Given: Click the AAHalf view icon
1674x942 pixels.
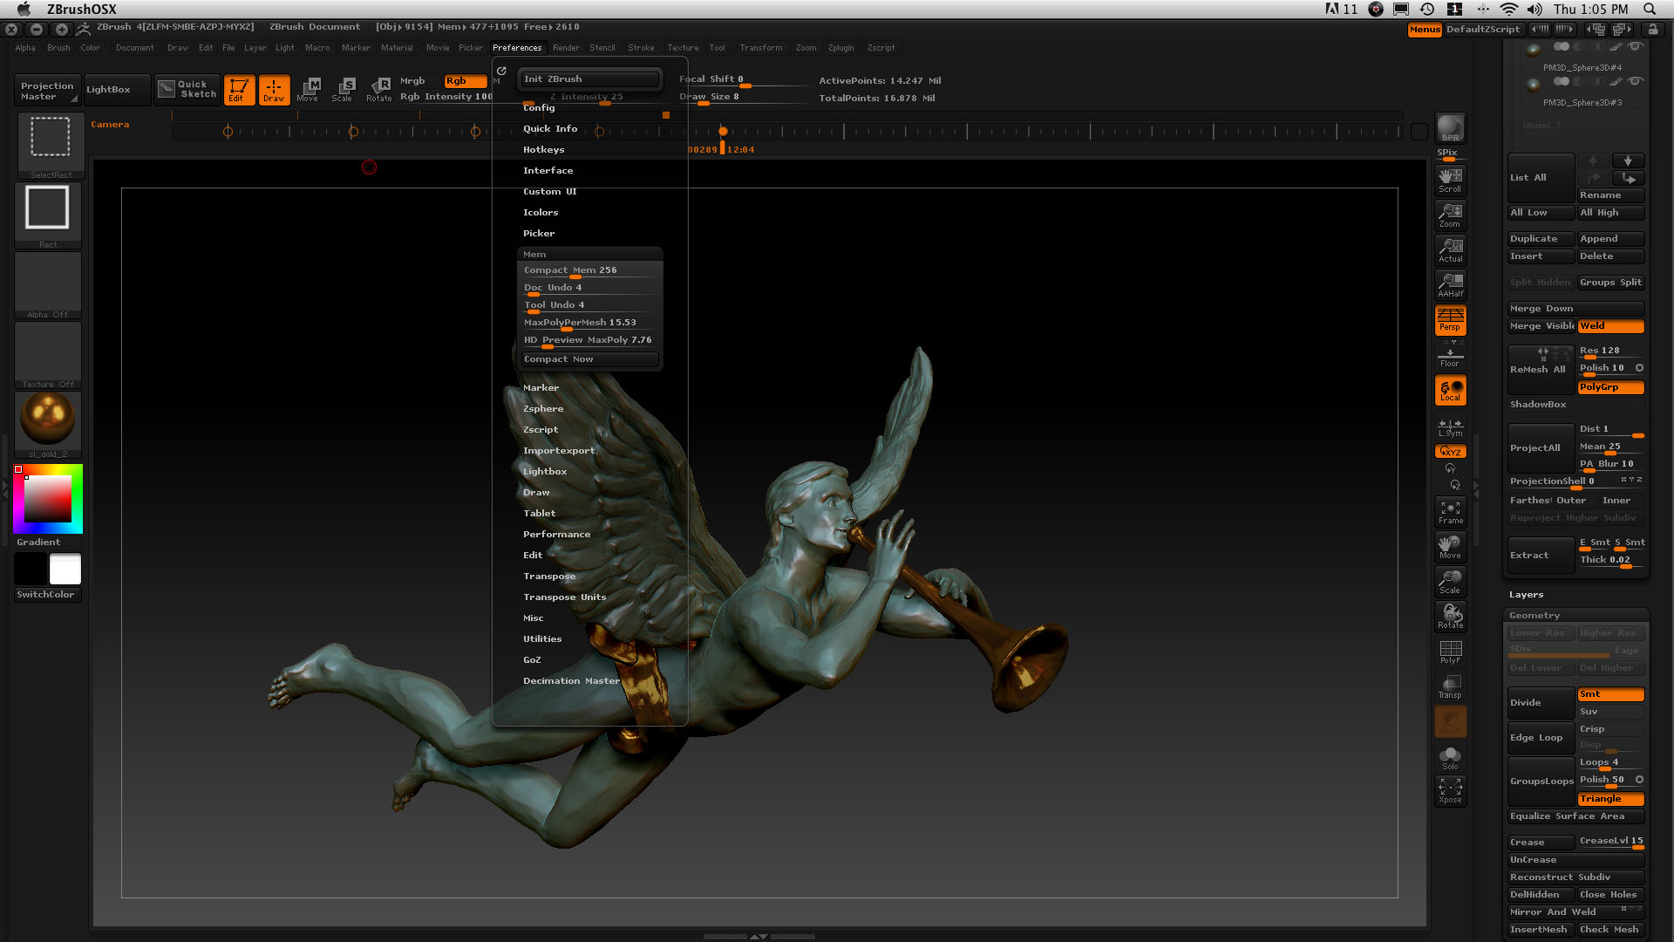Looking at the screenshot, I should [x=1450, y=285].
